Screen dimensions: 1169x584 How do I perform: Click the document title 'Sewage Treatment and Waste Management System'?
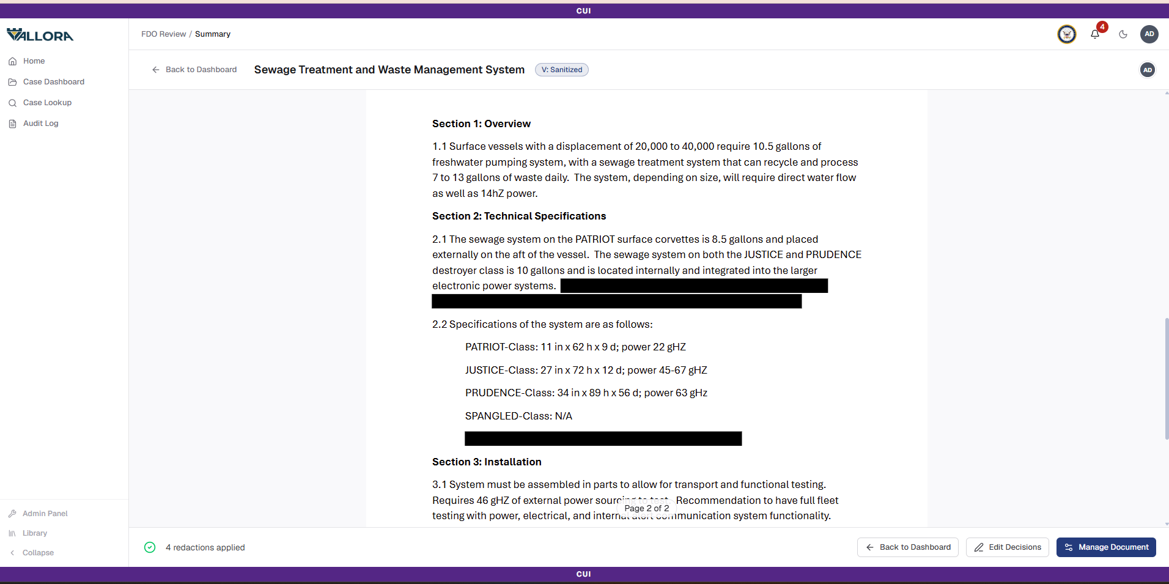[389, 70]
